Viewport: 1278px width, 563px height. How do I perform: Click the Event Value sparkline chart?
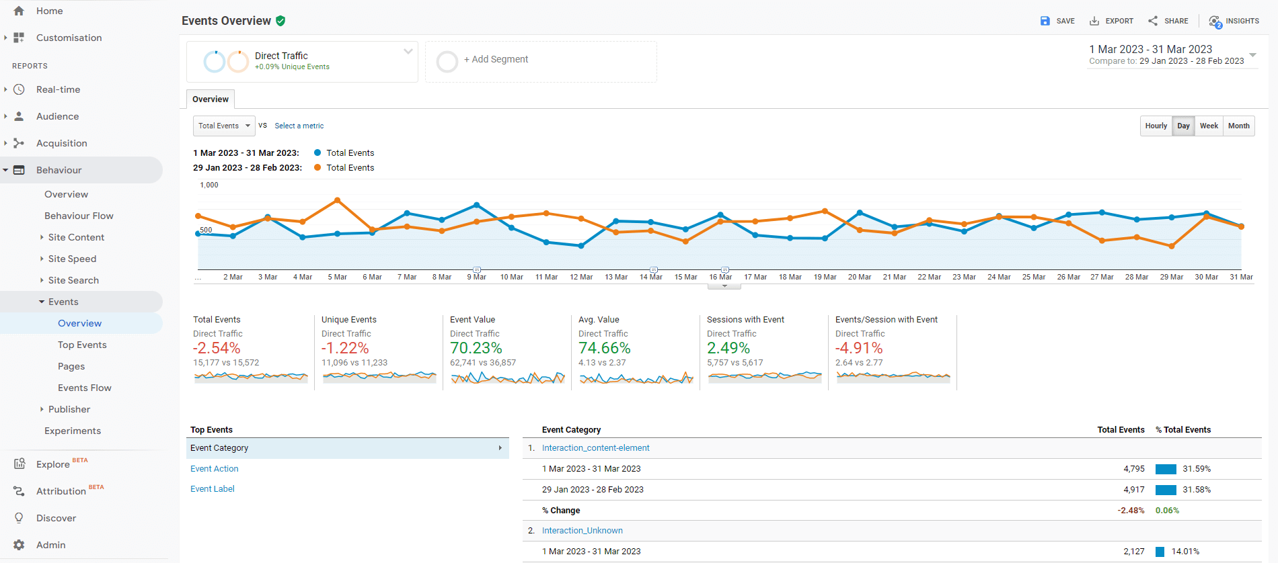coord(508,378)
